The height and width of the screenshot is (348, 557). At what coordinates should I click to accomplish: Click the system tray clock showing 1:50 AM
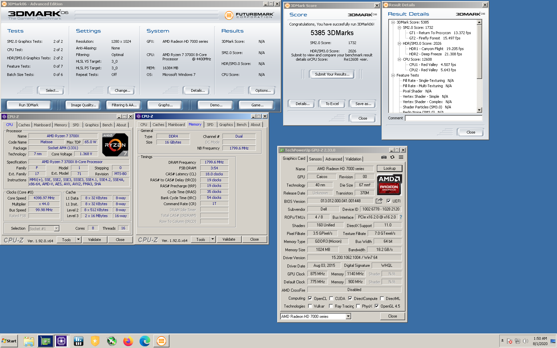[540, 341]
